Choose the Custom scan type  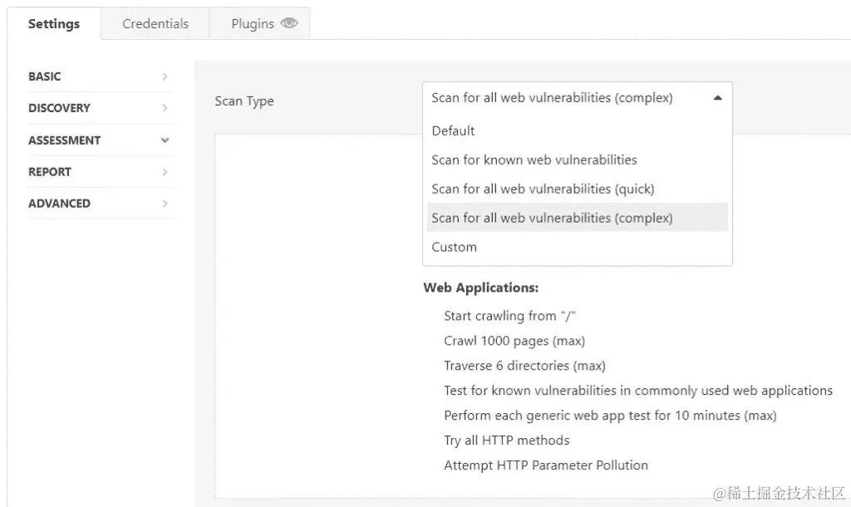tap(454, 247)
